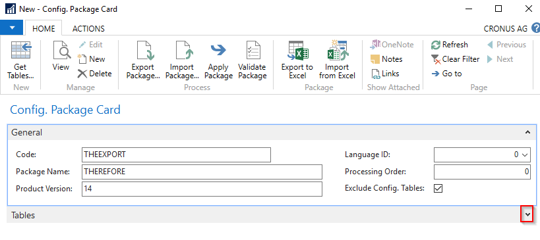Viewport: 540px width, 240px height.
Task: Maximize the Config. Package Card window
Action: tap(498, 9)
